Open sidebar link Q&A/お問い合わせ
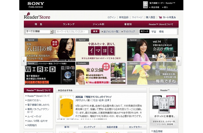Screen dimensions: 203x133 37,121
